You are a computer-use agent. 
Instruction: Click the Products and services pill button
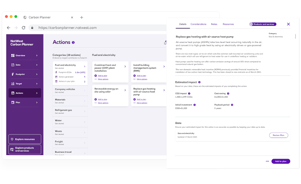(x=263, y=24)
